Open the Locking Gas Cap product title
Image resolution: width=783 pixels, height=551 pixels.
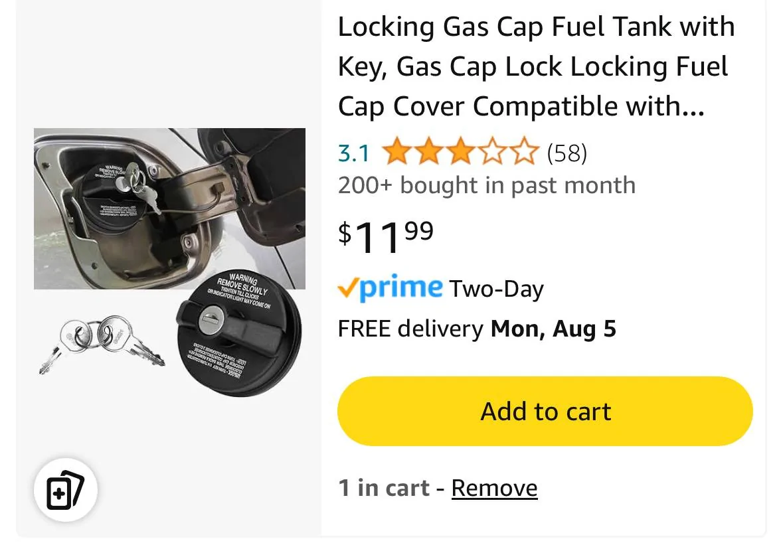(x=535, y=67)
